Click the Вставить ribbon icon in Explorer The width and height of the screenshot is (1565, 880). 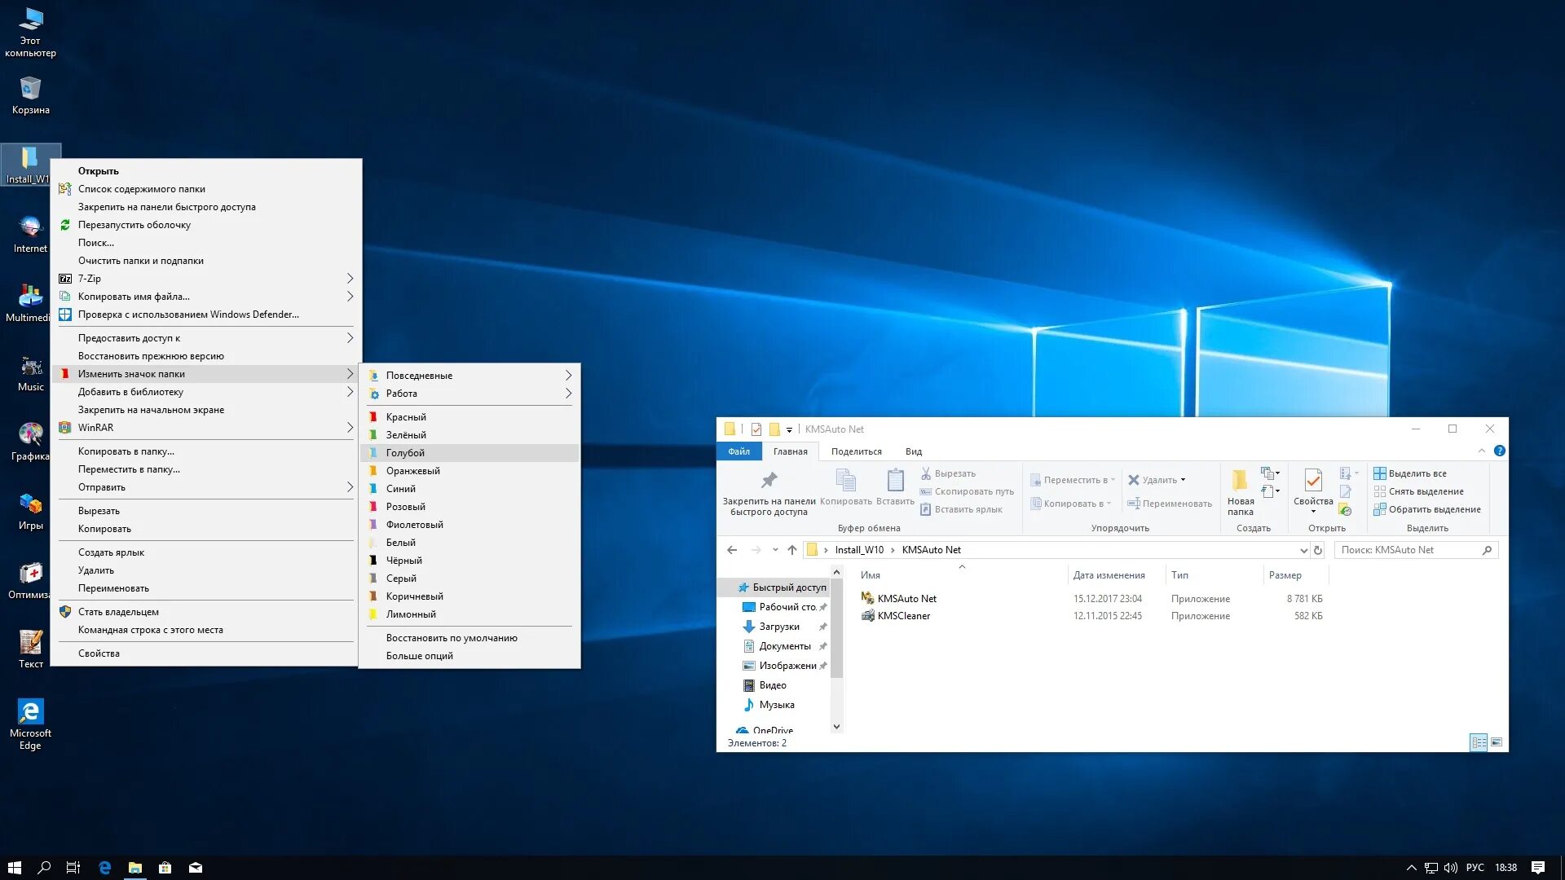895,486
